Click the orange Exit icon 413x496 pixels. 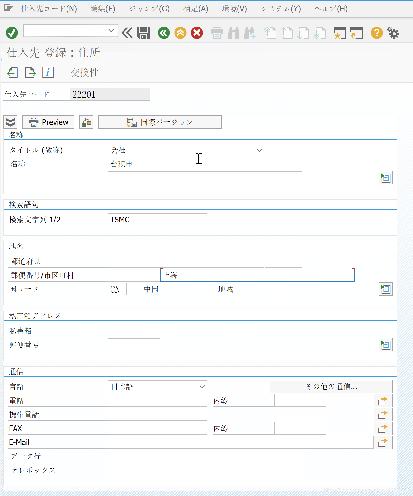180,33
